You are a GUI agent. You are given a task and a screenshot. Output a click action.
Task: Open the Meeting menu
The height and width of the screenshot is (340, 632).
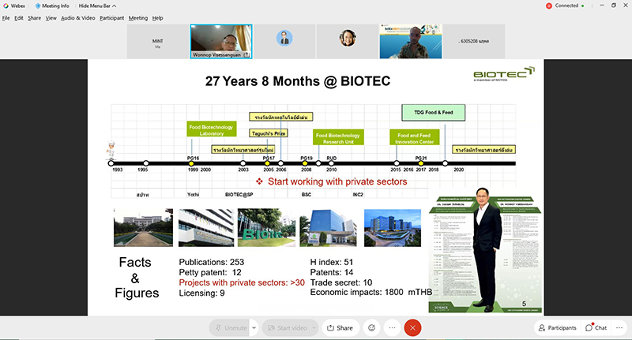tap(137, 17)
